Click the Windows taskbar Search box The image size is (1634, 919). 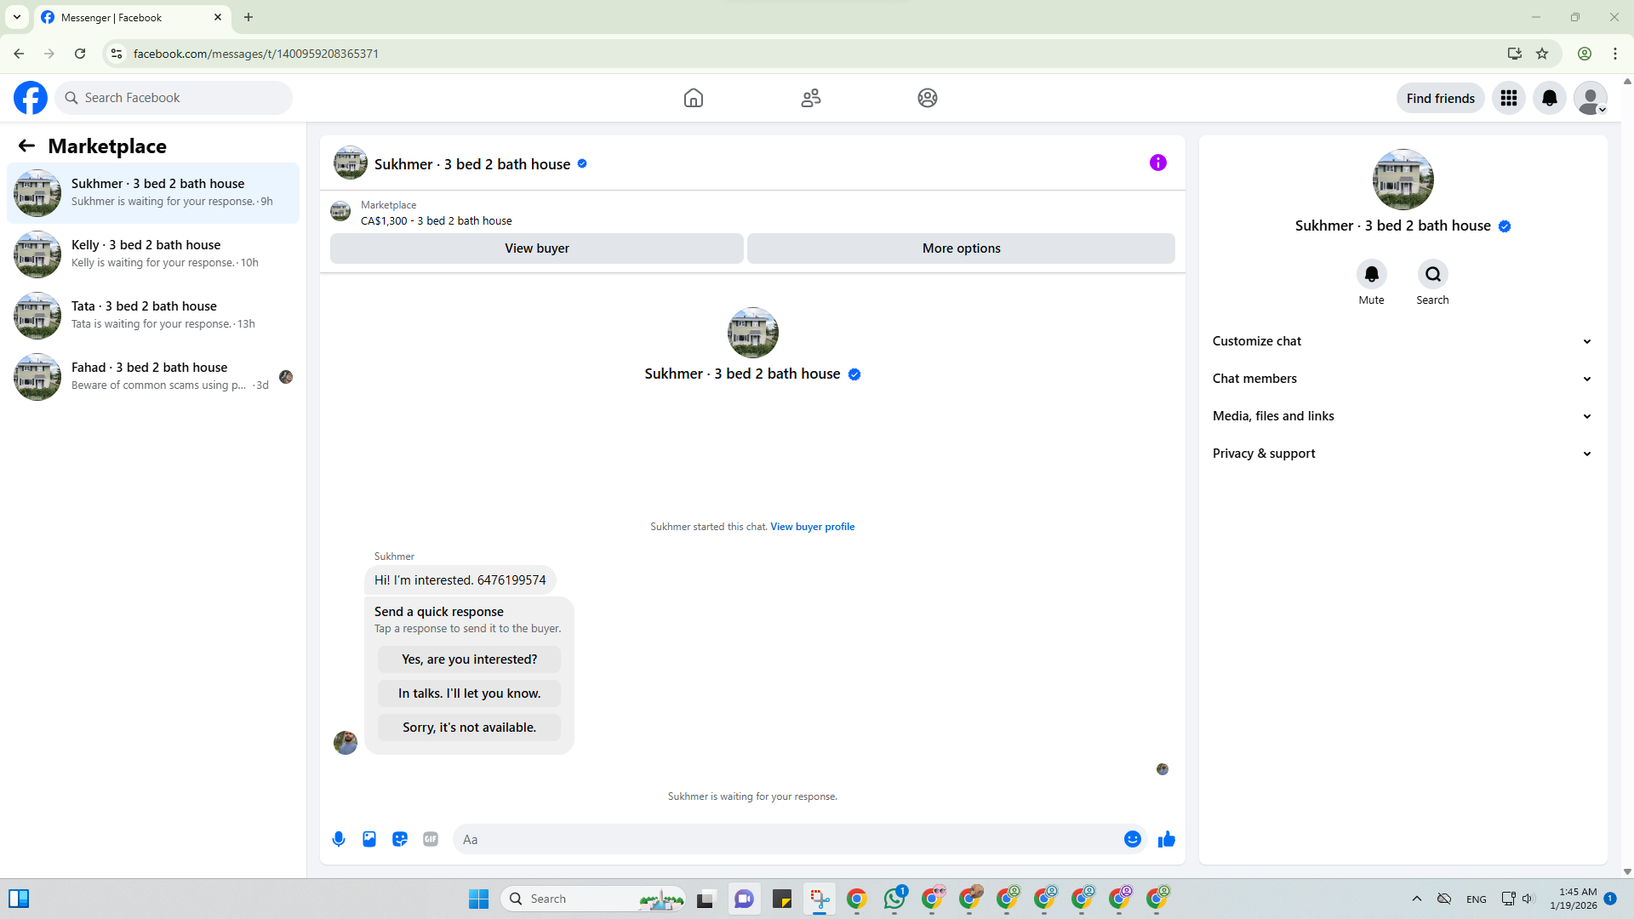[594, 899]
